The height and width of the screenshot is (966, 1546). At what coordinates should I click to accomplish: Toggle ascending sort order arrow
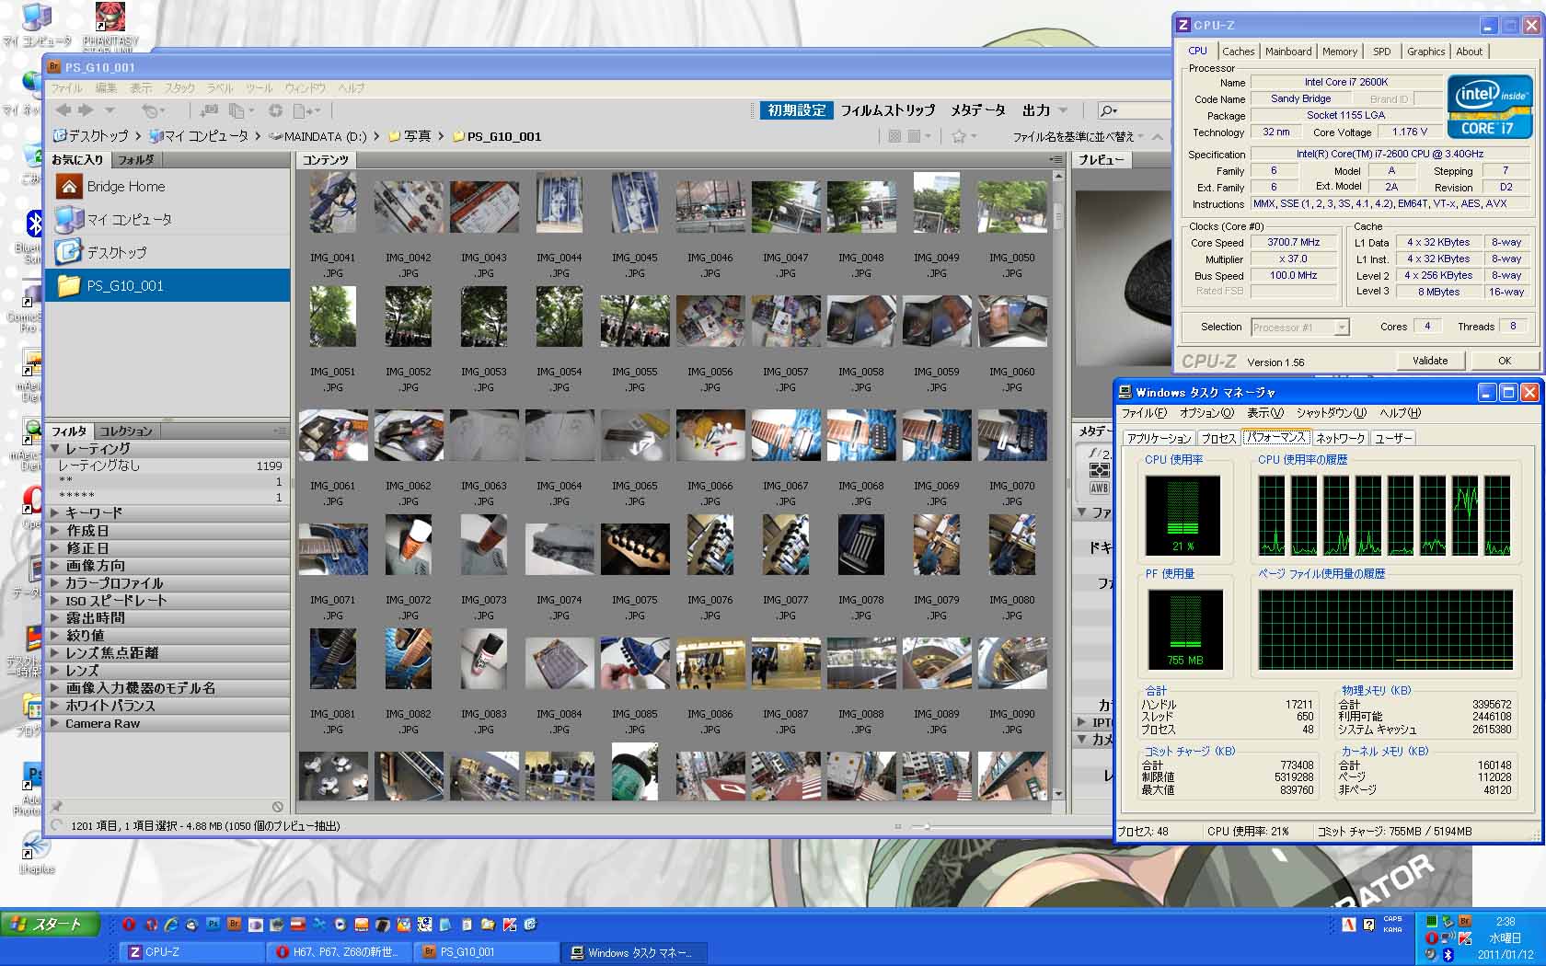1158,136
